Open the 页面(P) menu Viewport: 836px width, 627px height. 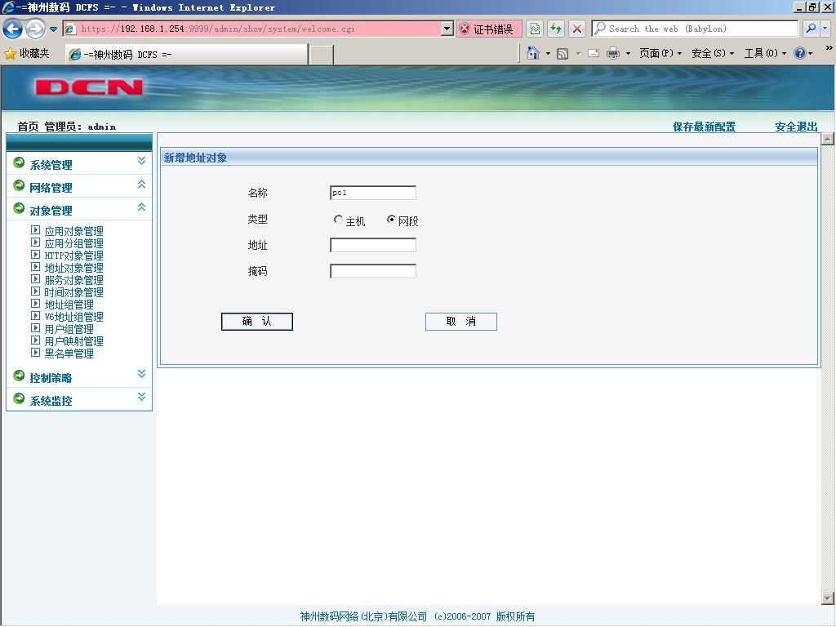point(660,53)
